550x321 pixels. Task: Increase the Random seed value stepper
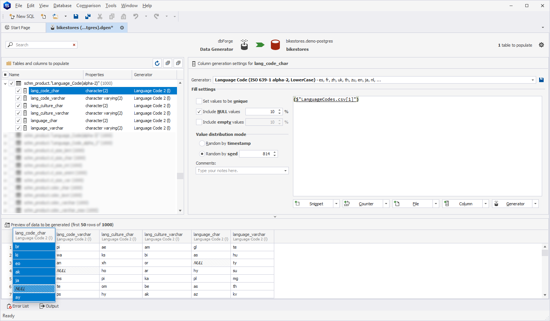(x=275, y=152)
